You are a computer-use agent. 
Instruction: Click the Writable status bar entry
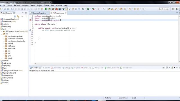coord(108,98)
